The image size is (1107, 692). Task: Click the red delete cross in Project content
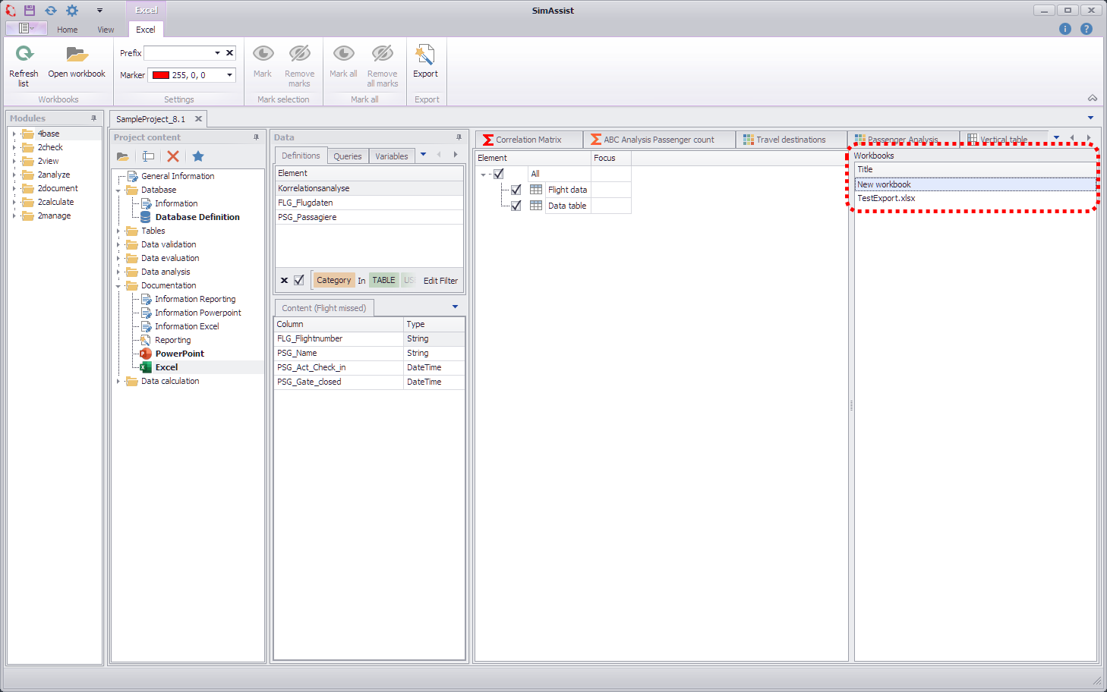click(x=172, y=156)
